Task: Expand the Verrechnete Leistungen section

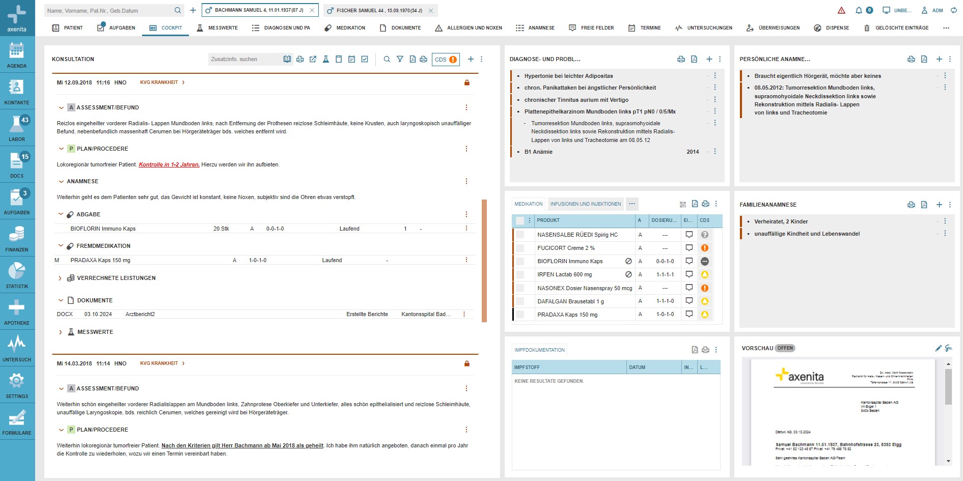Action: pos(60,278)
